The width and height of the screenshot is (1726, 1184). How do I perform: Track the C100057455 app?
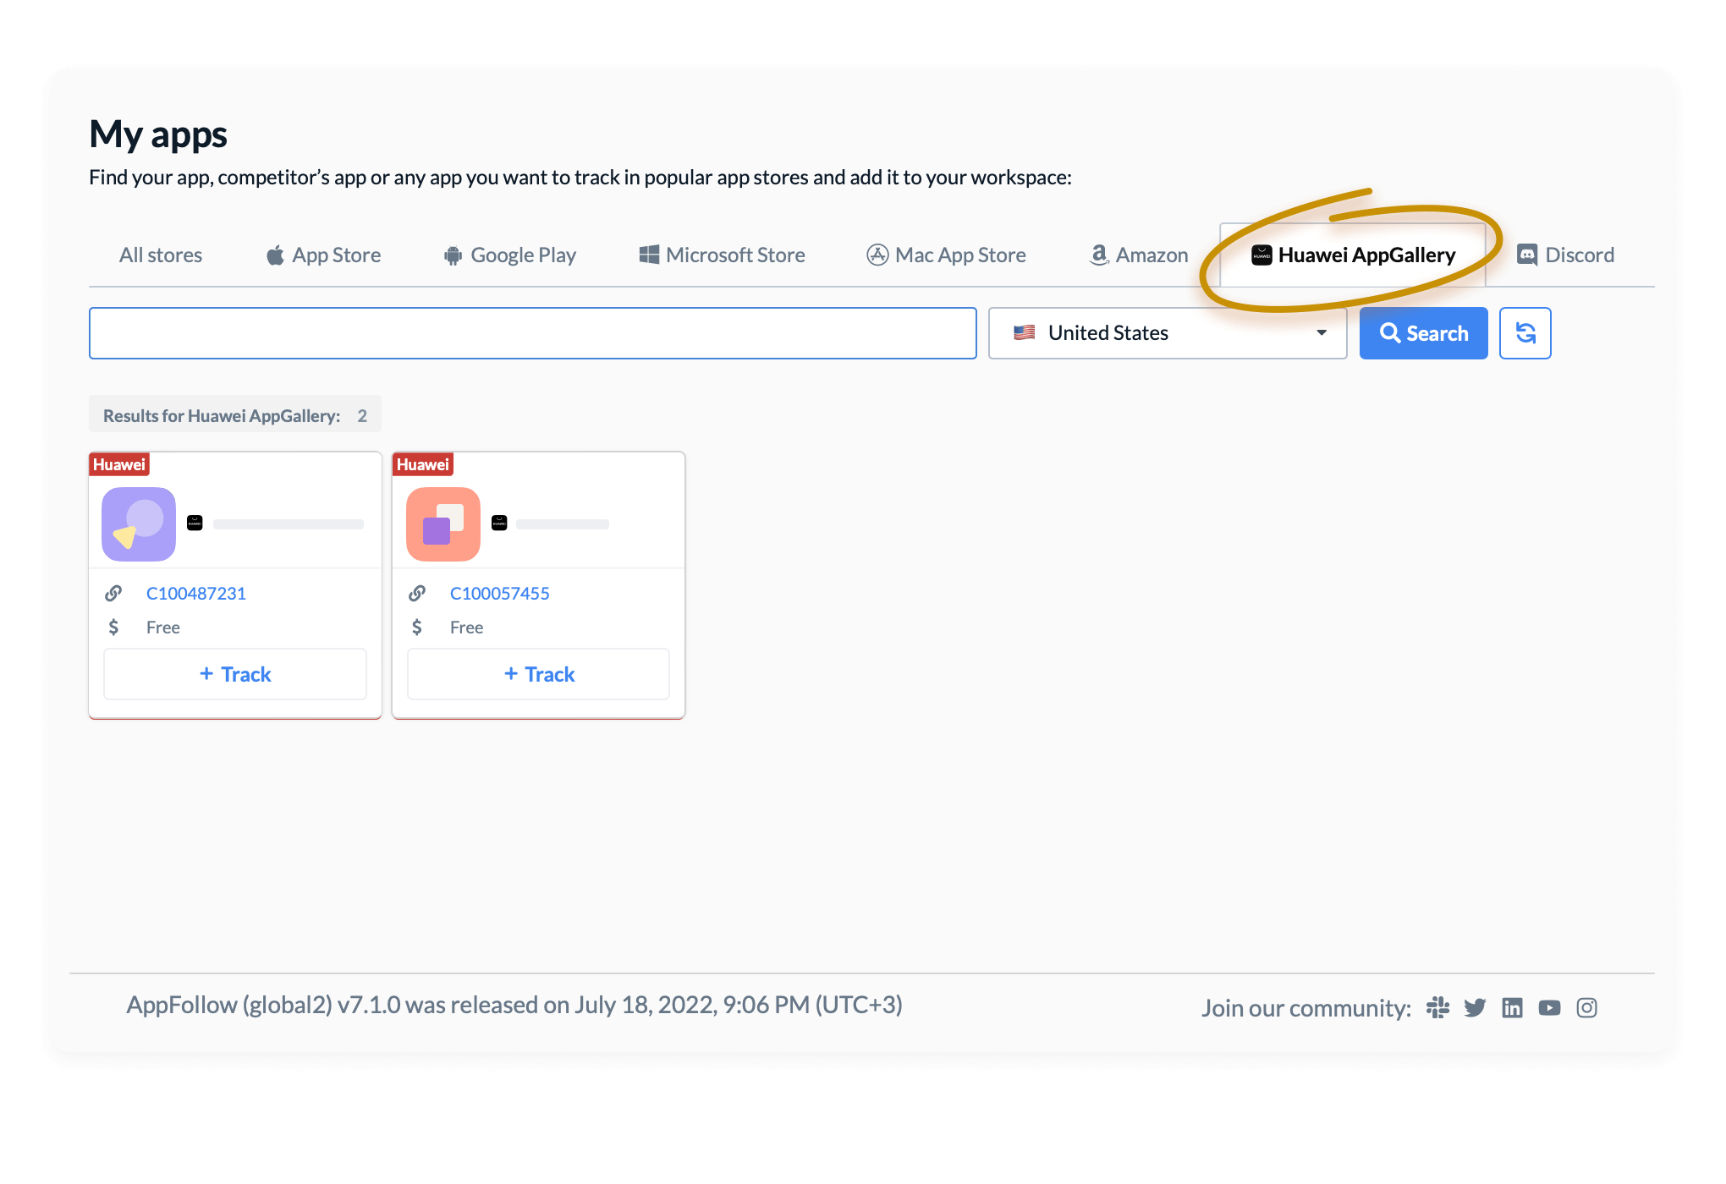[x=539, y=674]
